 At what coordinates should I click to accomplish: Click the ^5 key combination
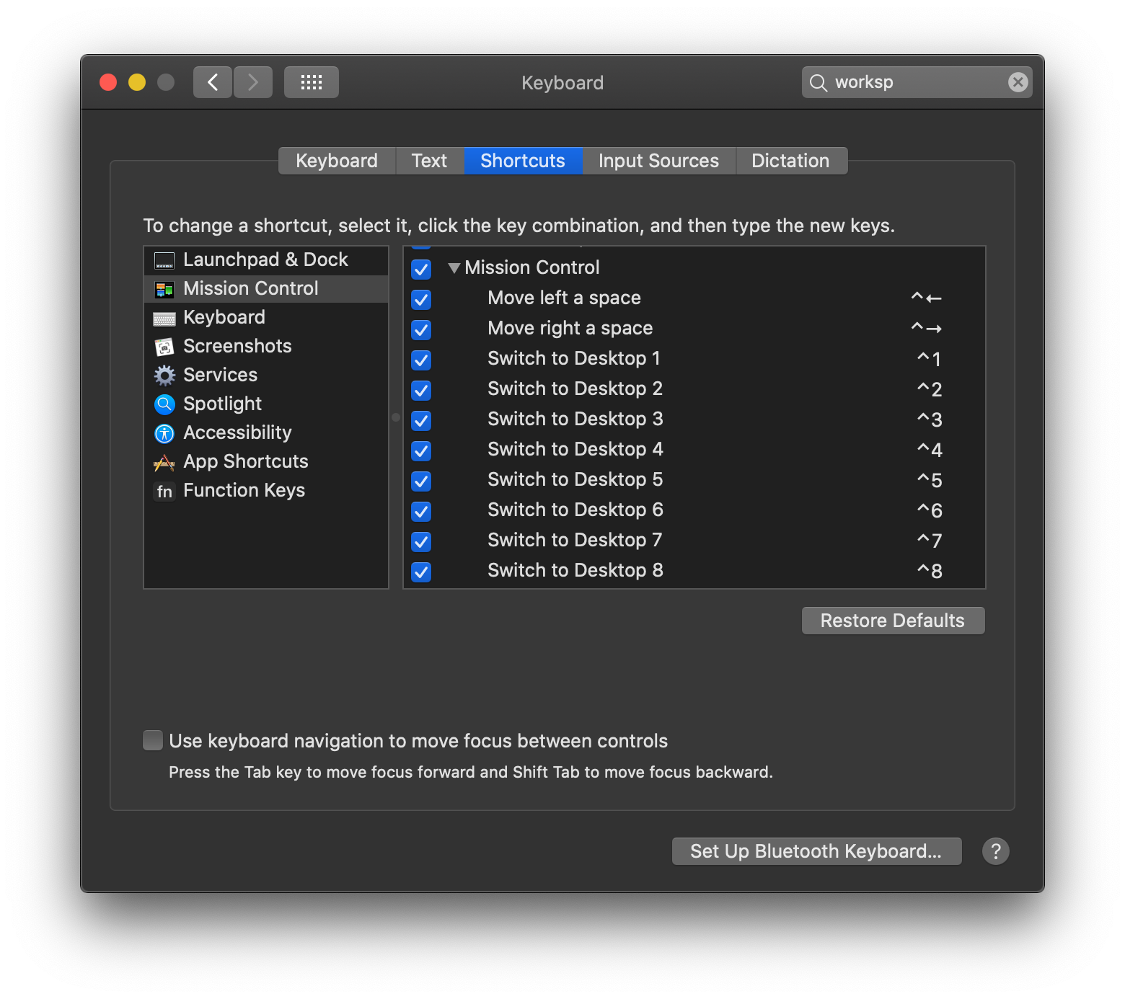pos(929,480)
